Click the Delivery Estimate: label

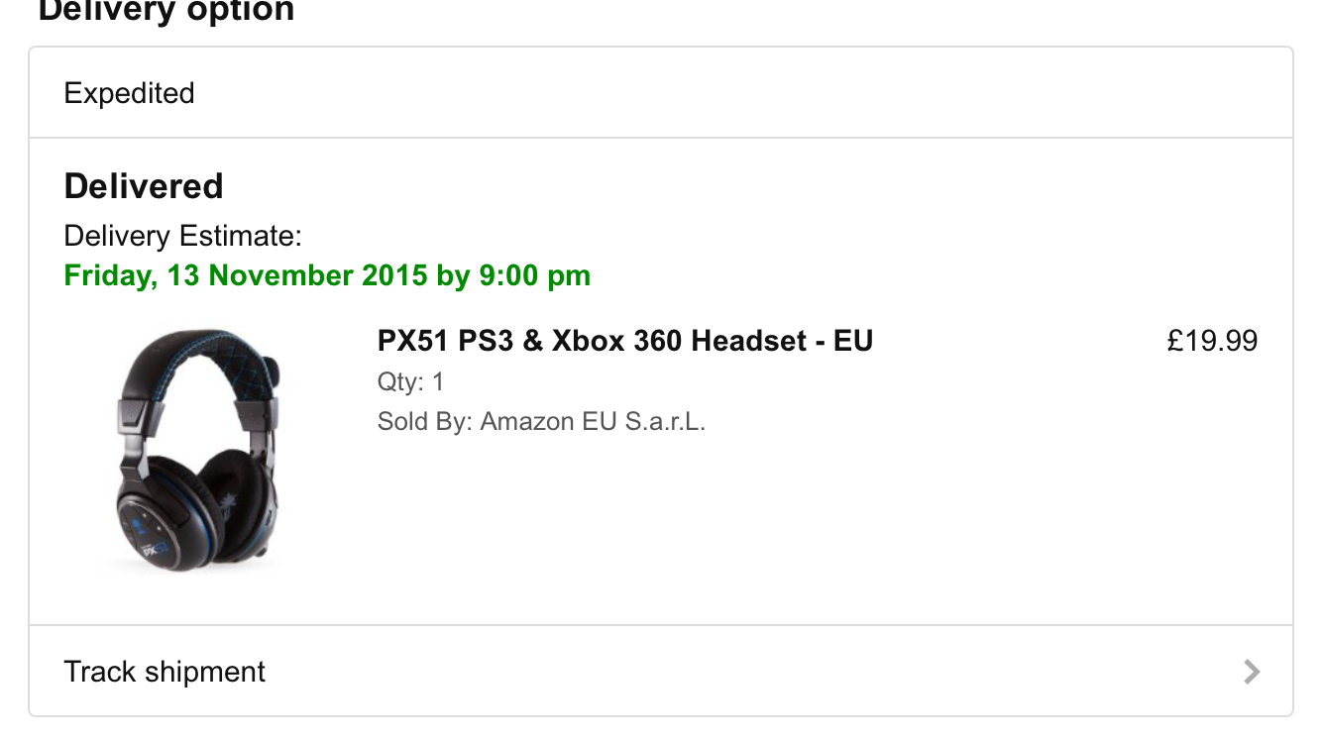[182, 236]
